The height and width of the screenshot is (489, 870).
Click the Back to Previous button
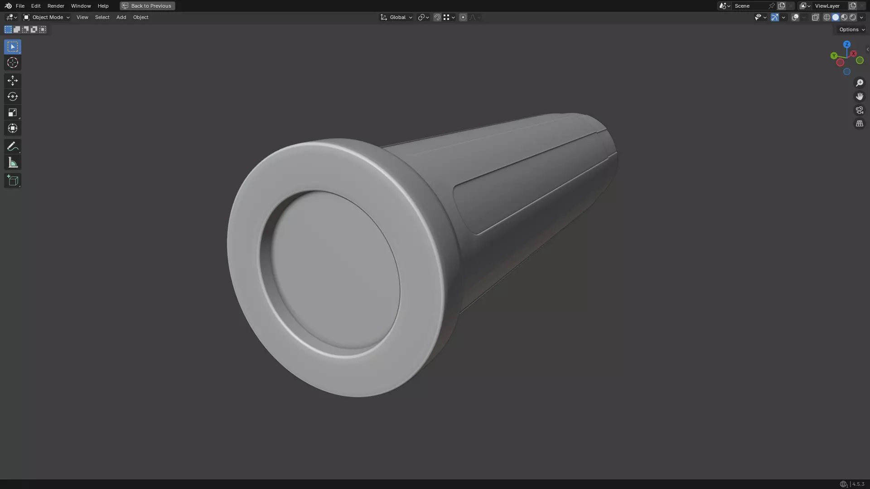point(147,6)
